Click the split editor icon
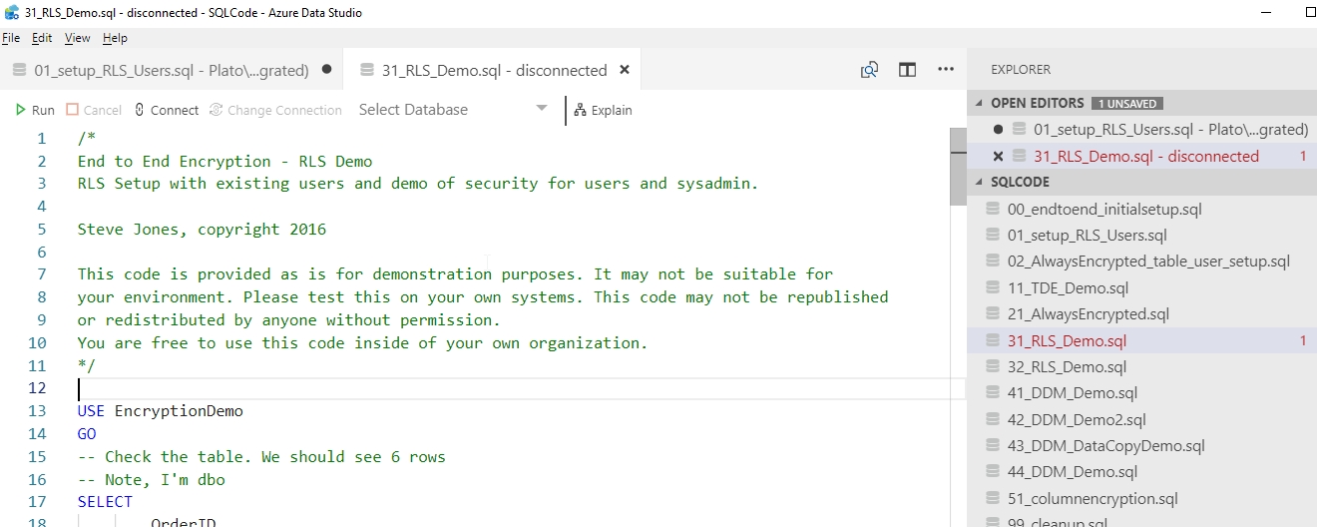Image resolution: width=1317 pixels, height=527 pixels. [x=907, y=70]
